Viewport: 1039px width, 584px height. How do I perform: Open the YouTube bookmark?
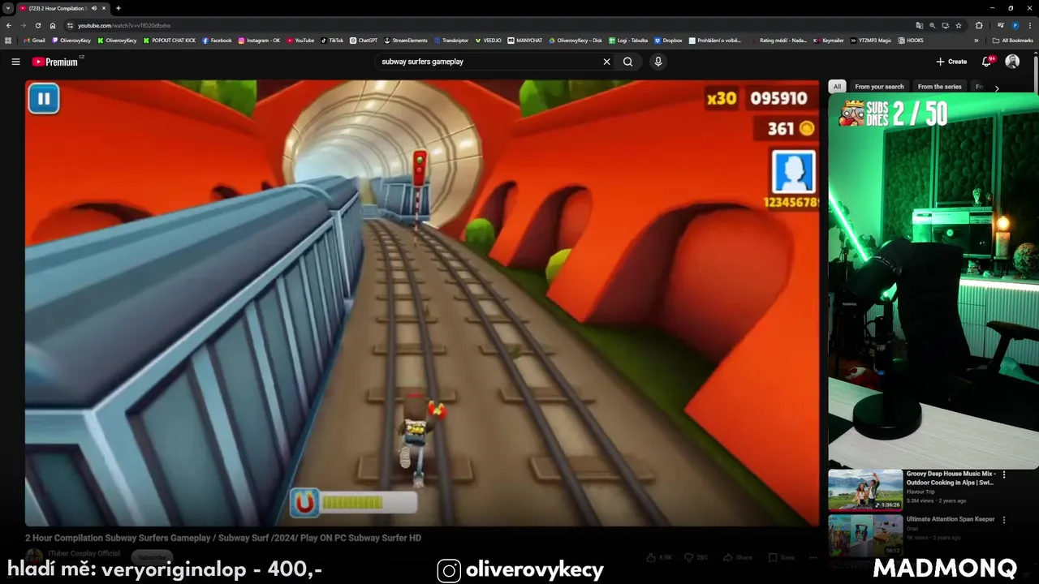pyautogui.click(x=300, y=41)
